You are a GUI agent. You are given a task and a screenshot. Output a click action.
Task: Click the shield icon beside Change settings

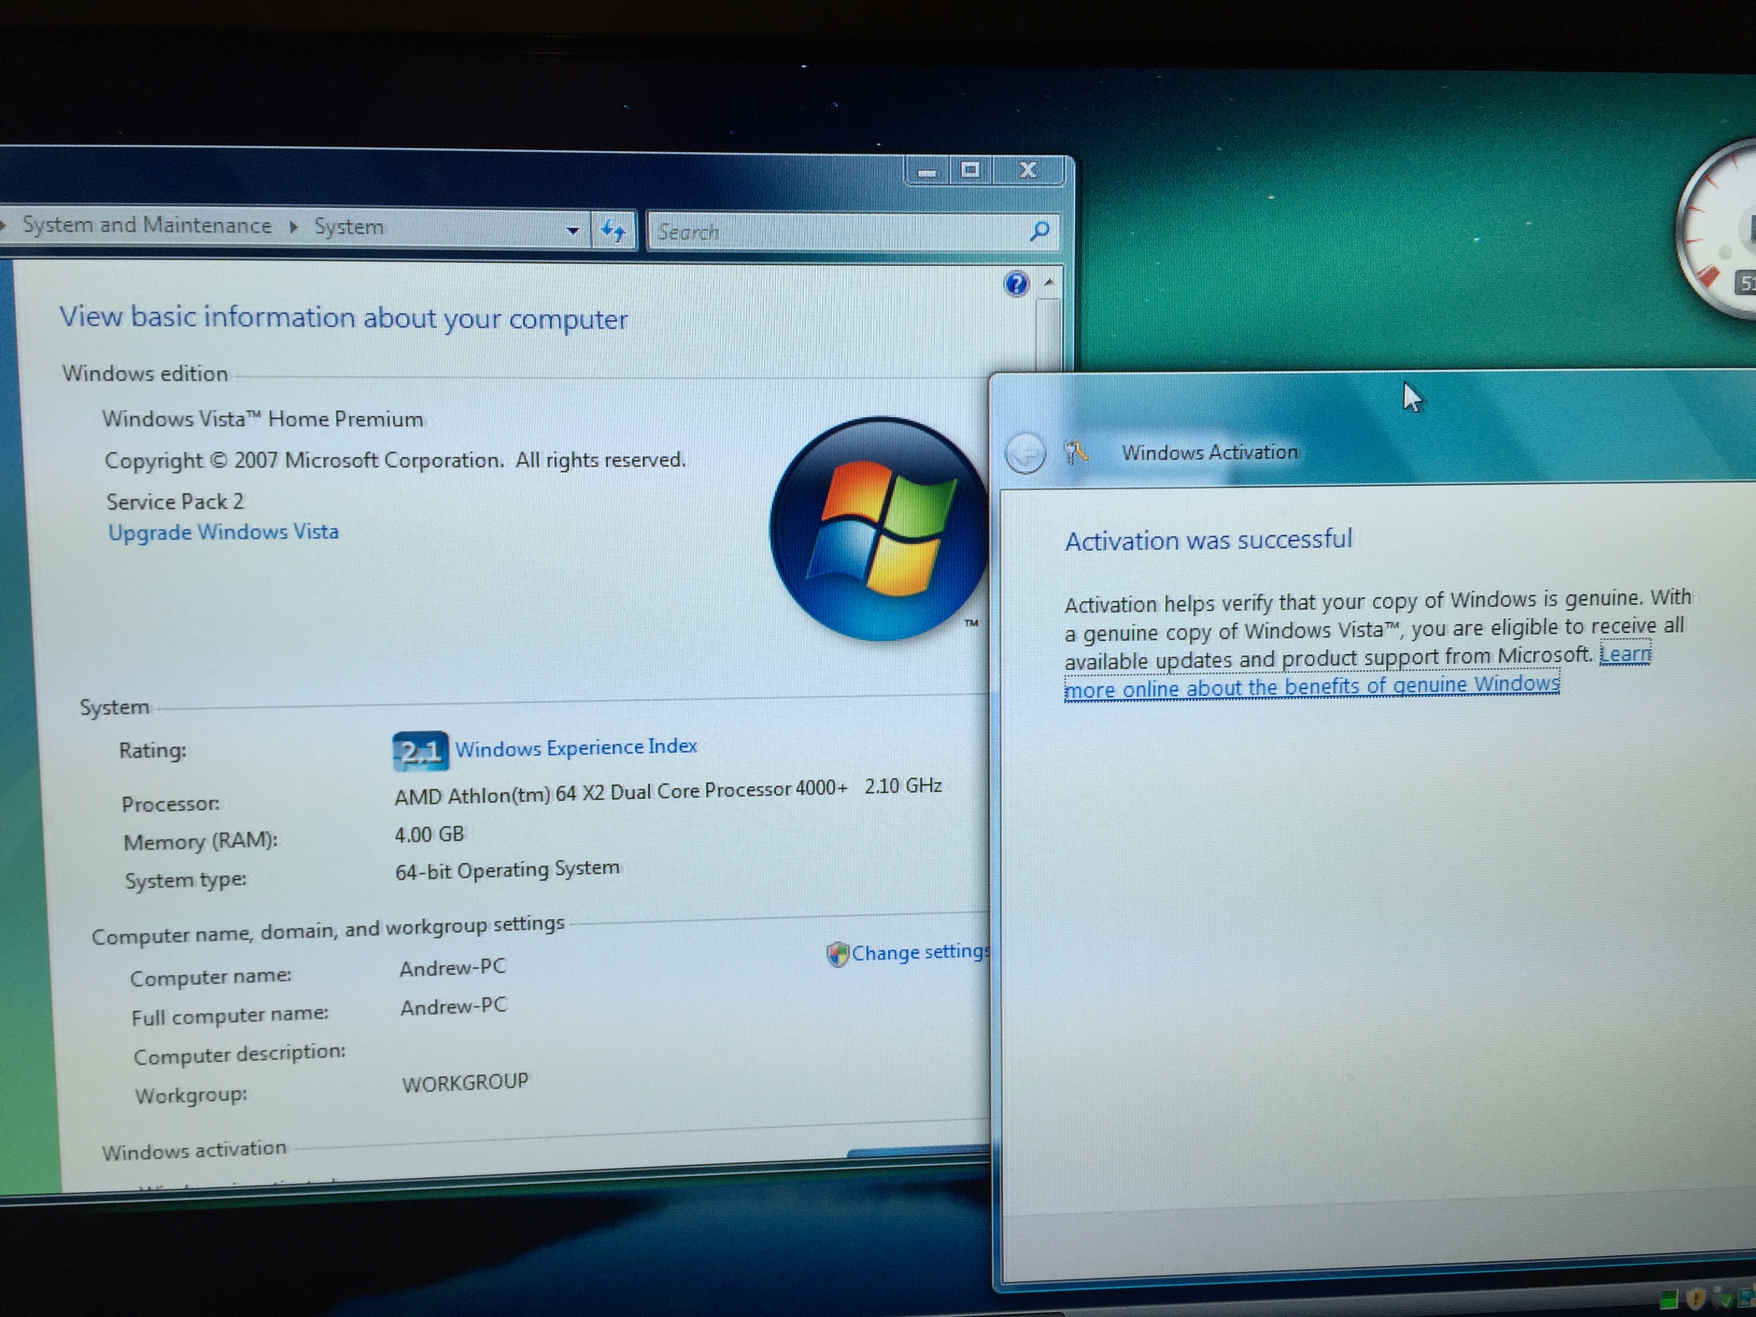[x=838, y=953]
